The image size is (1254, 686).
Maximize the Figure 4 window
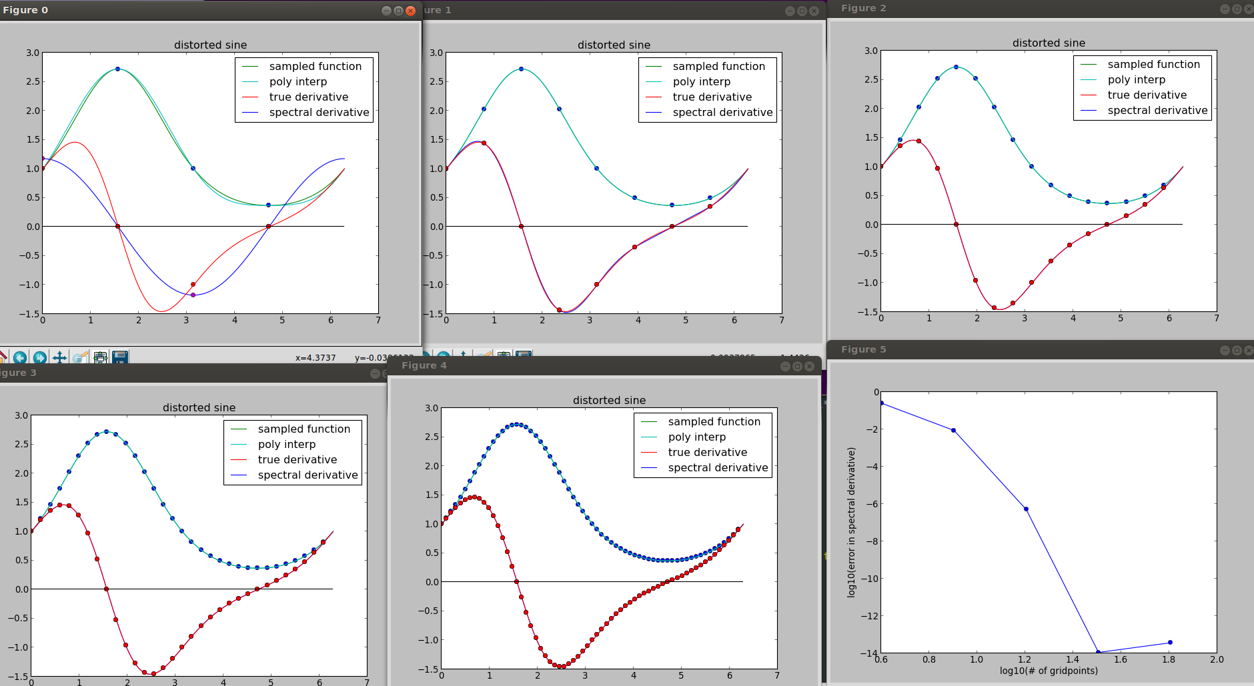click(797, 366)
